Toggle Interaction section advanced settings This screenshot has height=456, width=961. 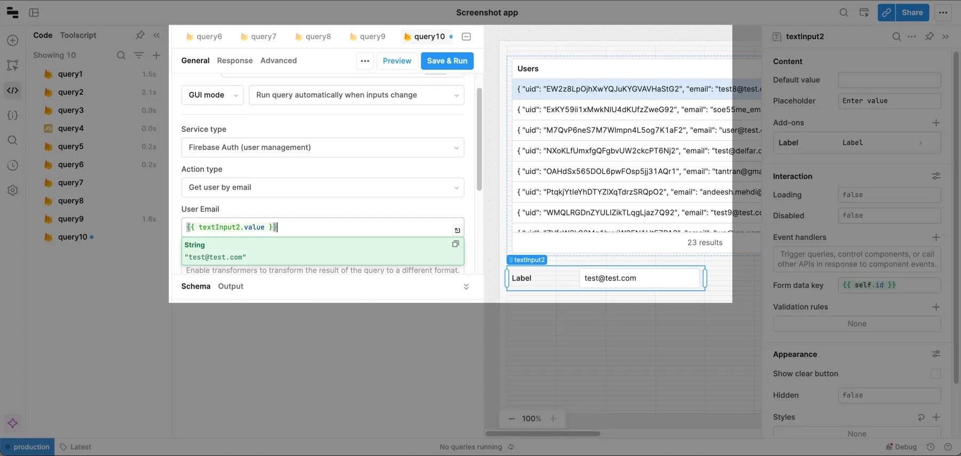click(x=936, y=176)
